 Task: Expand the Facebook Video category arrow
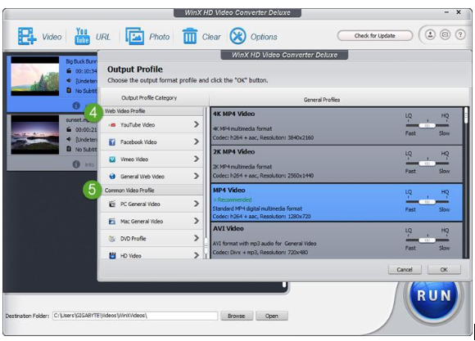pyautogui.click(x=197, y=141)
